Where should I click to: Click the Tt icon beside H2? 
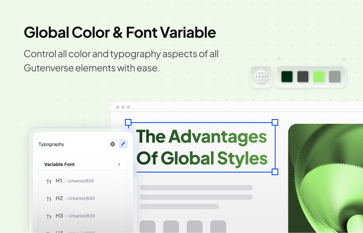[49, 199]
